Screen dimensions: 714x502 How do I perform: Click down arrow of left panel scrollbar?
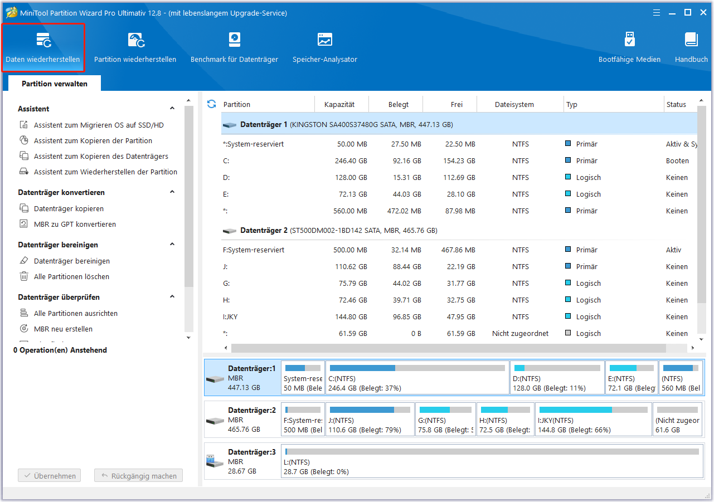(x=188, y=337)
